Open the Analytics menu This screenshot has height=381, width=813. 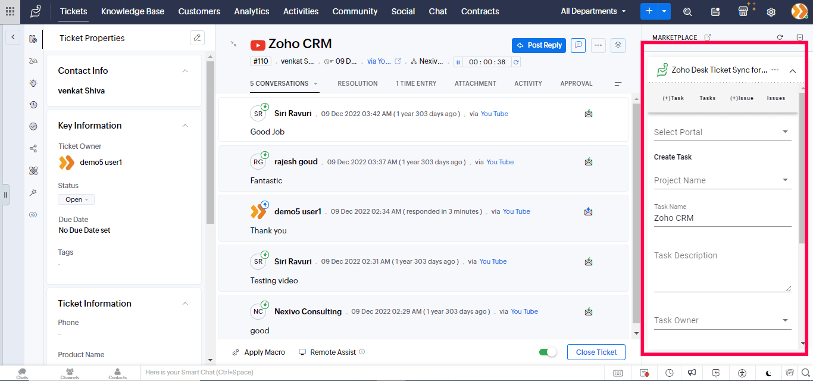point(252,11)
